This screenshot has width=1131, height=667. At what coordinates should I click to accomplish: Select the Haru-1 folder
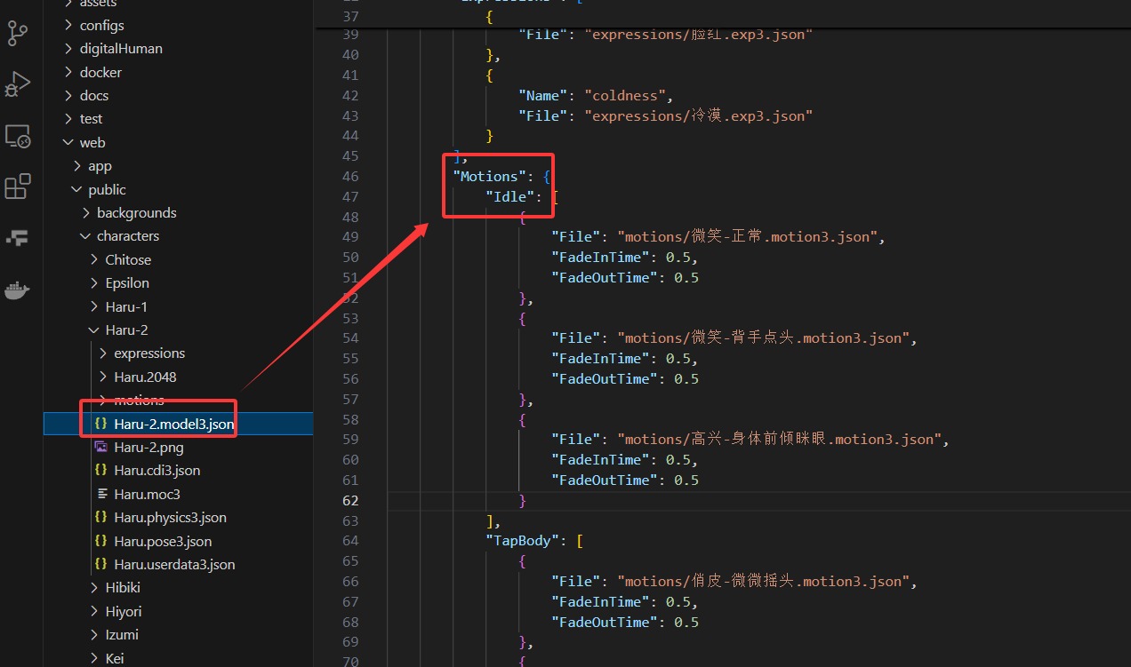point(126,306)
